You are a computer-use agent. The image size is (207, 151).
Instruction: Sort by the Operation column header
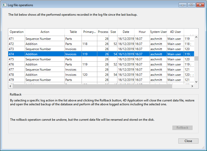tap(17, 32)
